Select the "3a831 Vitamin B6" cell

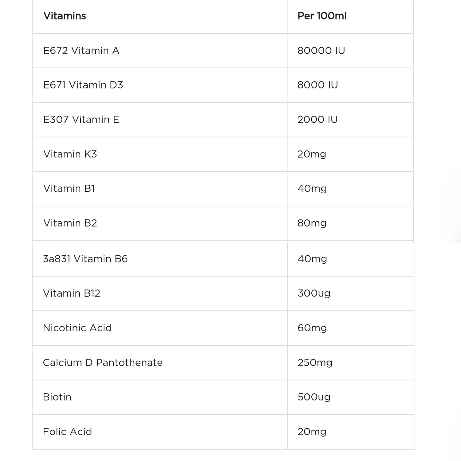(85, 259)
